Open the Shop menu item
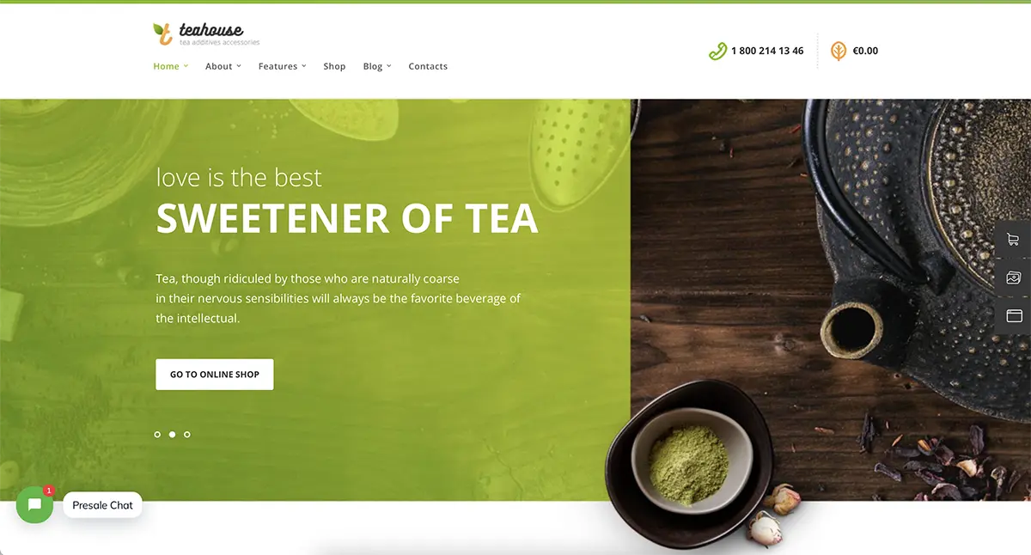 334,66
